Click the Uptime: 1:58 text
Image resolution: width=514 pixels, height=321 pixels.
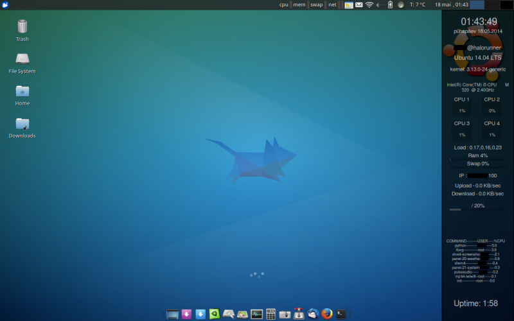pos(475,303)
